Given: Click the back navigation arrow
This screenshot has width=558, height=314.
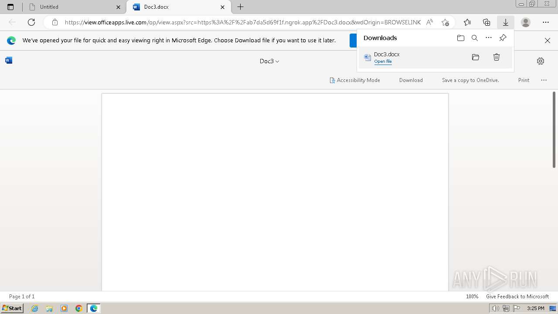Looking at the screenshot, I should coord(12,22).
